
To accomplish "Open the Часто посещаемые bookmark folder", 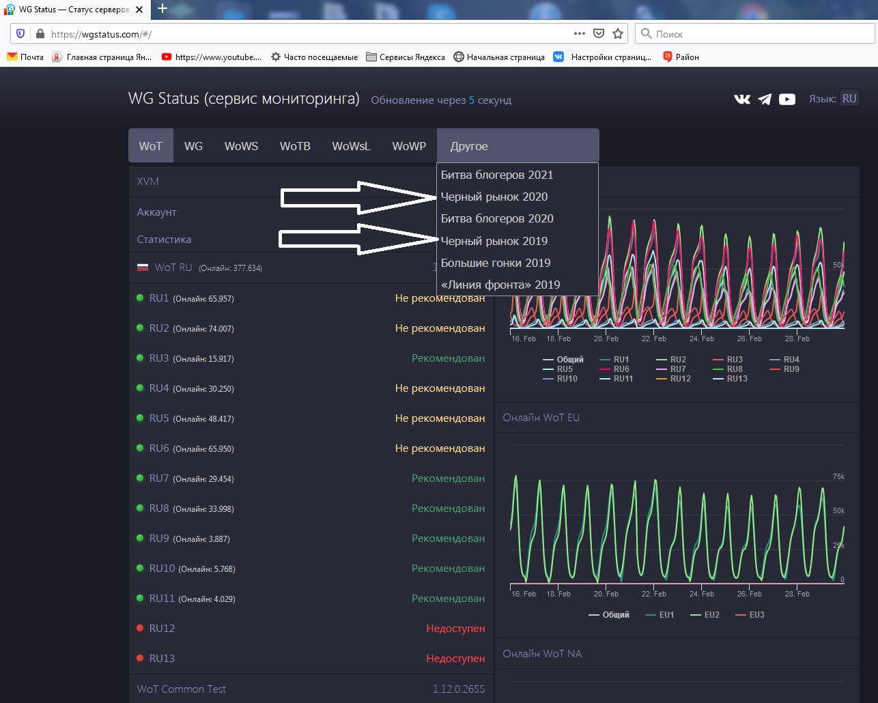I will click(314, 57).
